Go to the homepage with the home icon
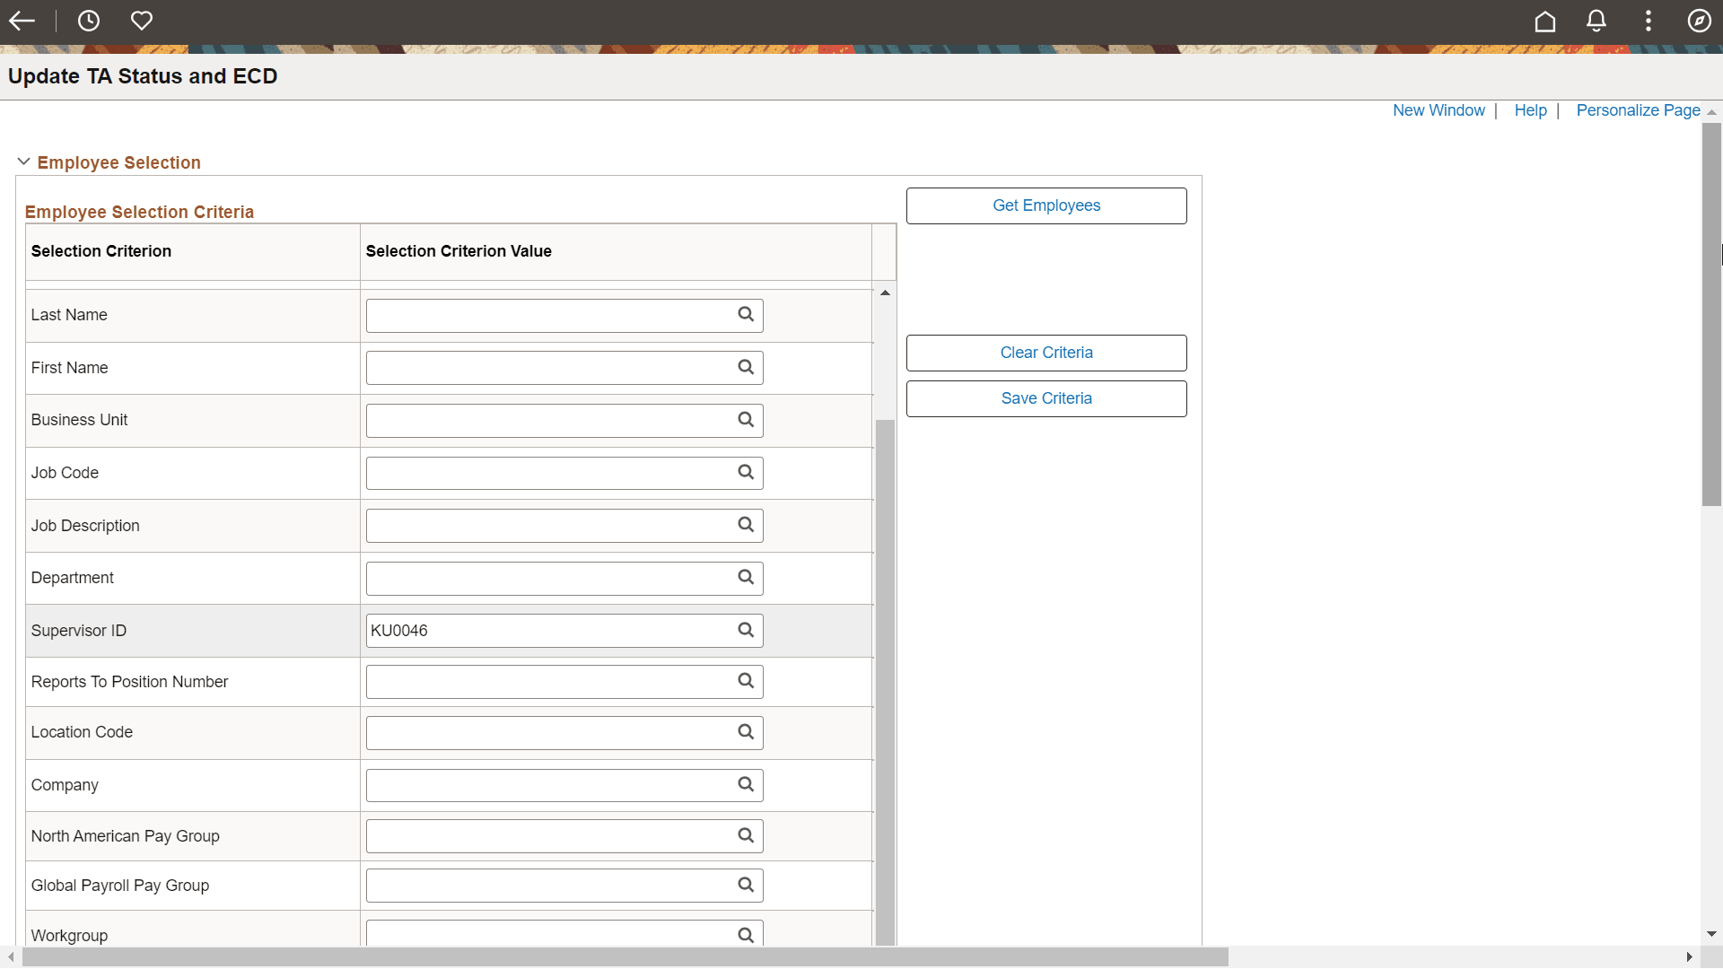The width and height of the screenshot is (1723, 969). click(1545, 21)
